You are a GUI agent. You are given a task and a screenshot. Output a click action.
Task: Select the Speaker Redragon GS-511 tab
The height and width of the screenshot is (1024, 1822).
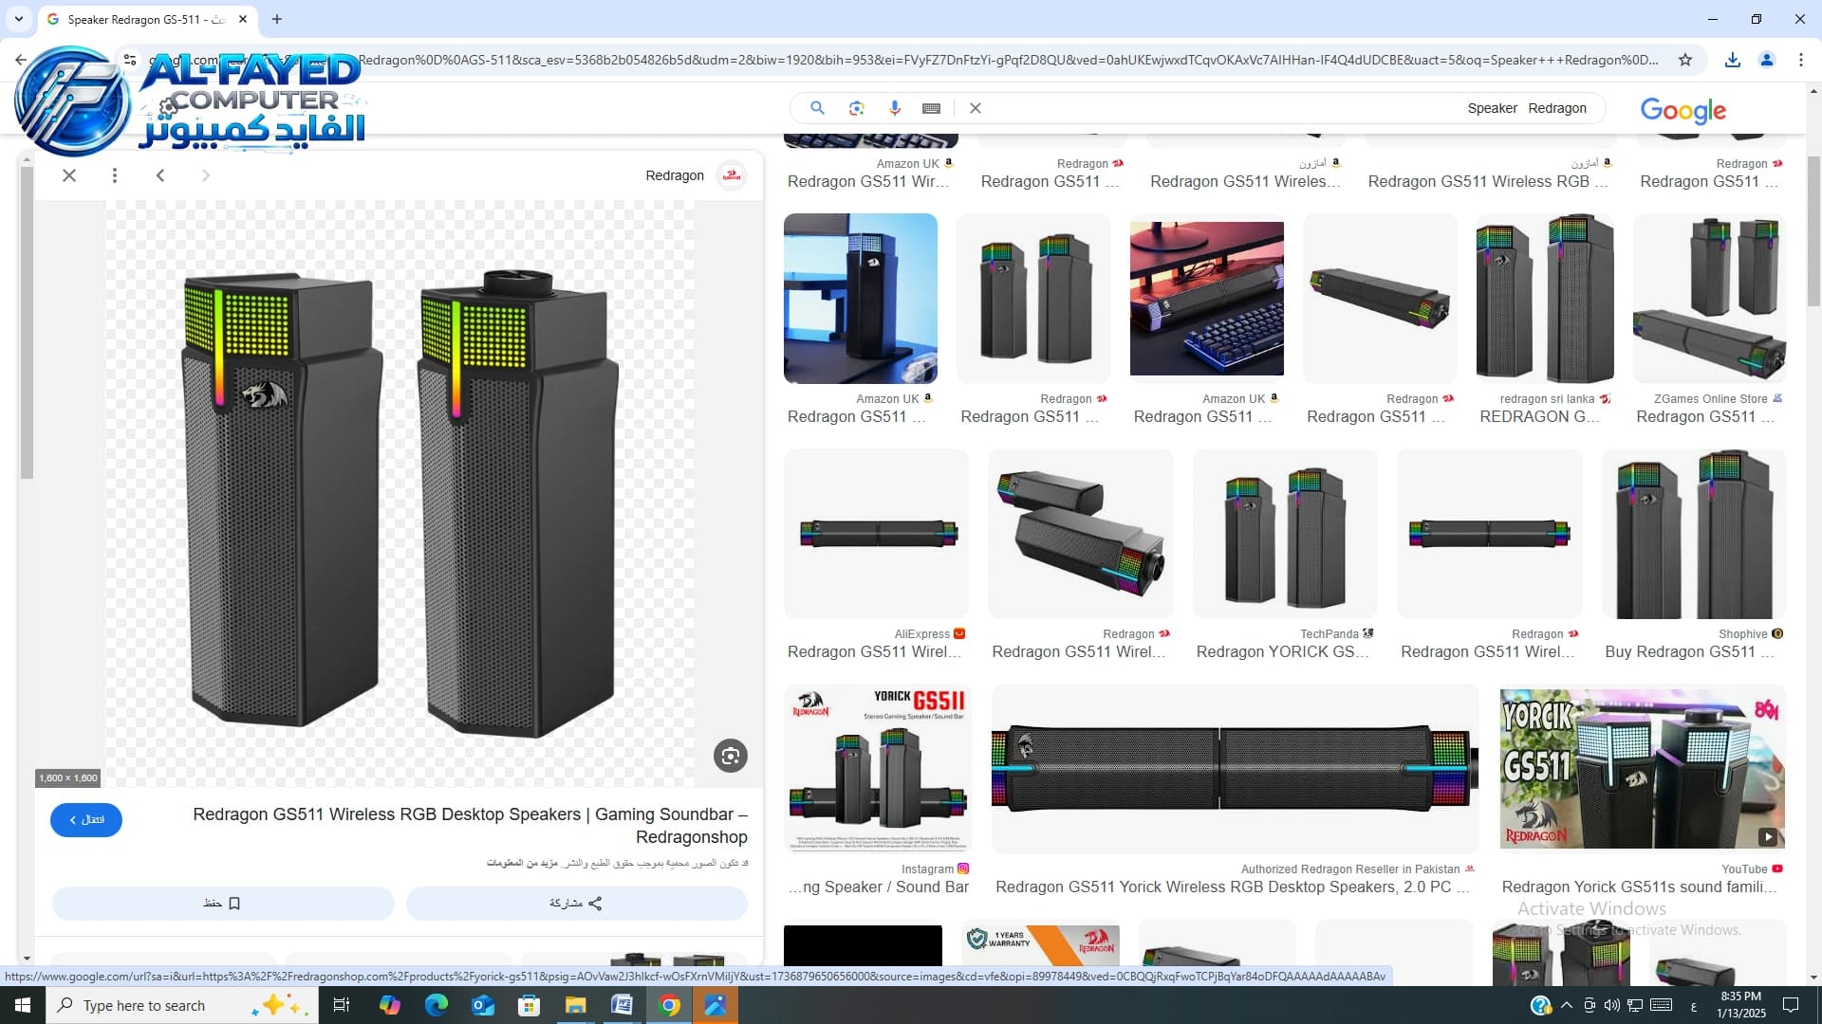(x=148, y=19)
